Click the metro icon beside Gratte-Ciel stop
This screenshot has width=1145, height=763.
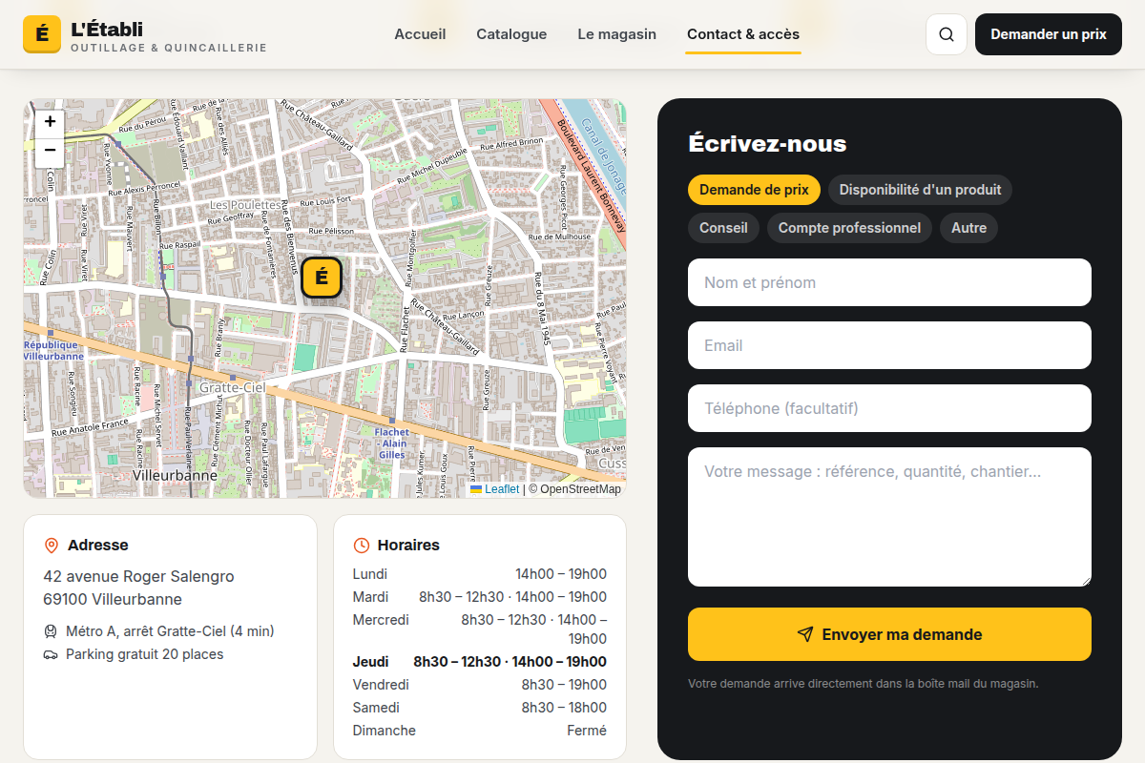click(51, 631)
